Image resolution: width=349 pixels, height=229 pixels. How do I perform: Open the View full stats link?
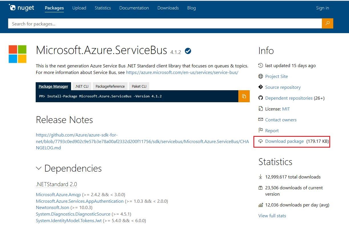[x=272, y=216]
